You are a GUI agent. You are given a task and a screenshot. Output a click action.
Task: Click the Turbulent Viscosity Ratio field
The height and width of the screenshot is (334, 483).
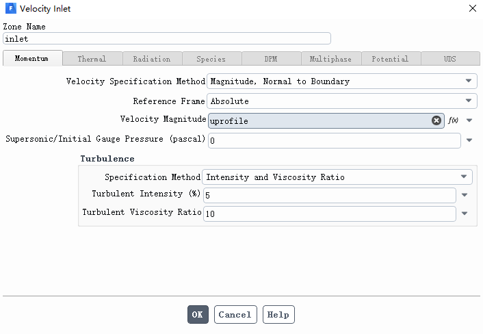[x=328, y=214]
